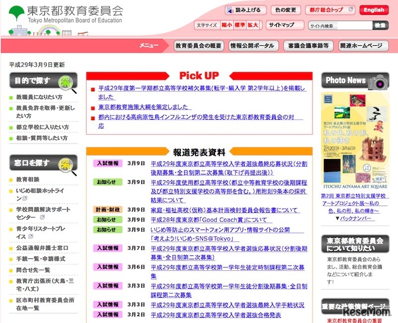Open 入学者選抜最終応募状況 news link
This screenshot has width=398, height=323.
[x=229, y=168]
